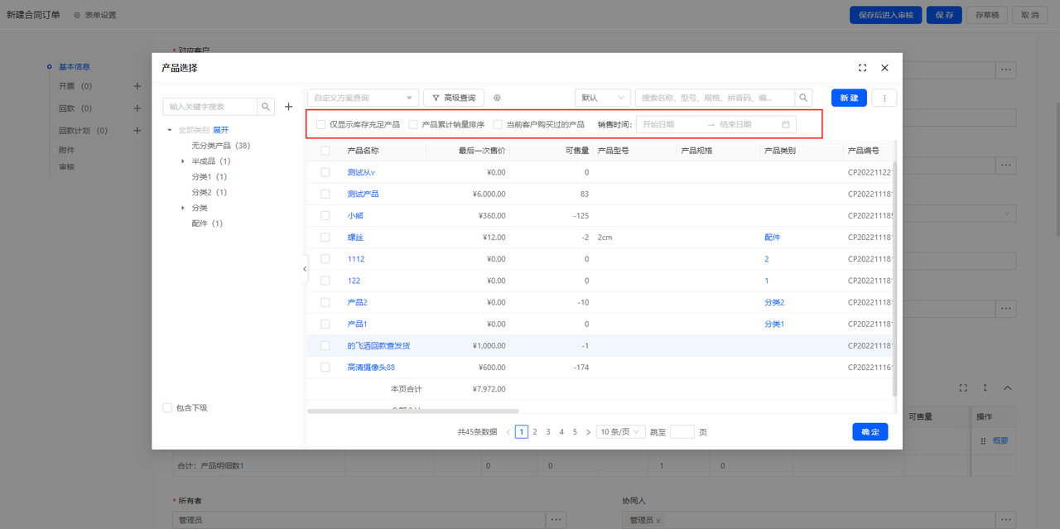Change page size 10 条/页 dropdown

(x=621, y=432)
